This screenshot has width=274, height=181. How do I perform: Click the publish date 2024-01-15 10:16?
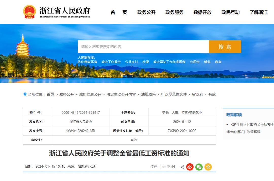(50, 167)
